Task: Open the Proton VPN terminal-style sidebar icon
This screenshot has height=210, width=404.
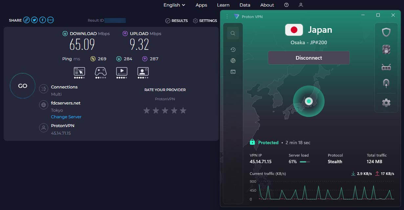Action: 233,72
